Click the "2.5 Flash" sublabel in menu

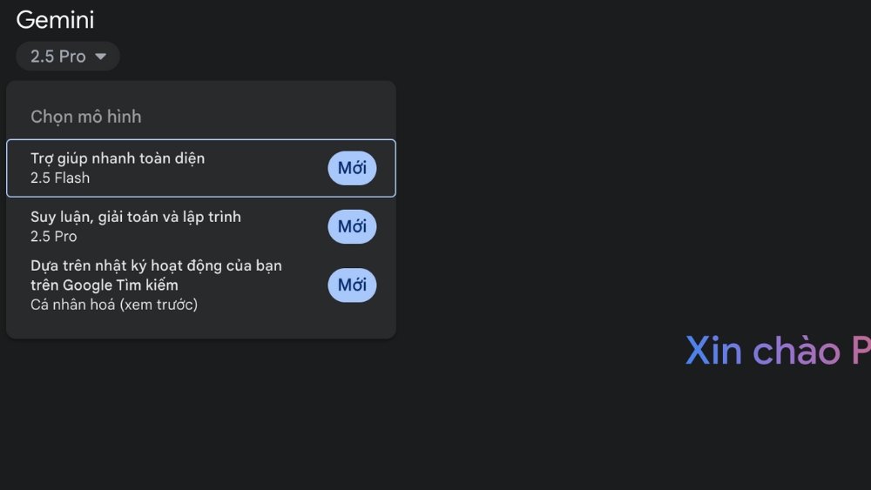click(x=60, y=178)
